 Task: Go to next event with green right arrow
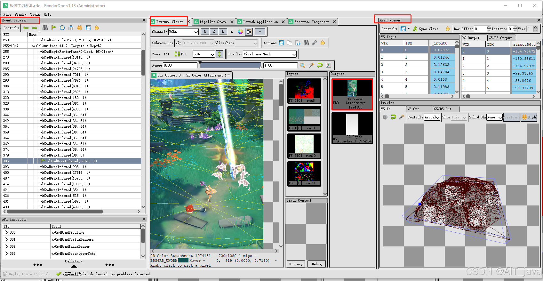[x=35, y=28]
